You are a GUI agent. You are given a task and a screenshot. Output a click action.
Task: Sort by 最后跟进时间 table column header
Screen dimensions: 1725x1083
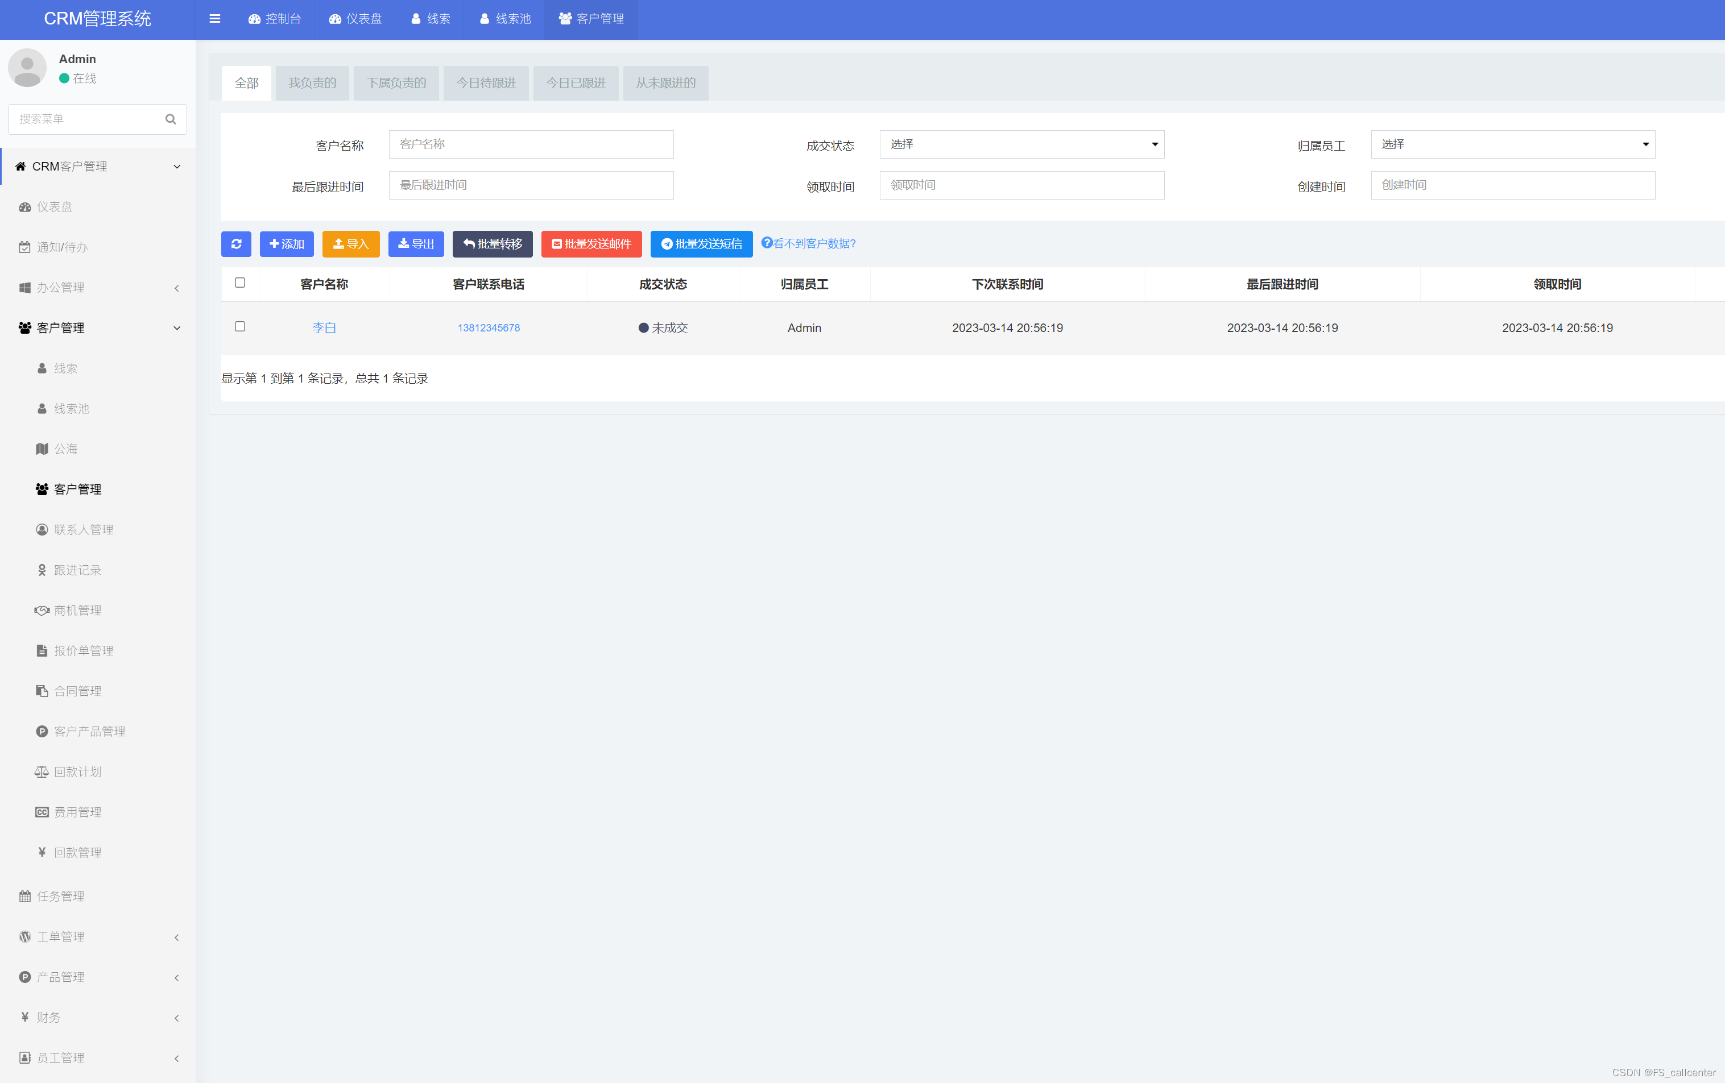pyautogui.click(x=1283, y=284)
